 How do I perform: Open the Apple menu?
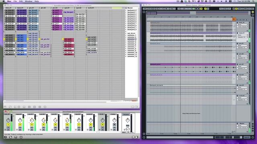[x=4, y=1]
